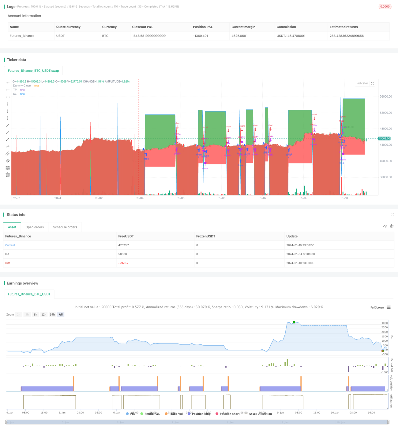Toggle the Trade Vol legend series
The height and width of the screenshot is (431, 398).
pos(174,414)
